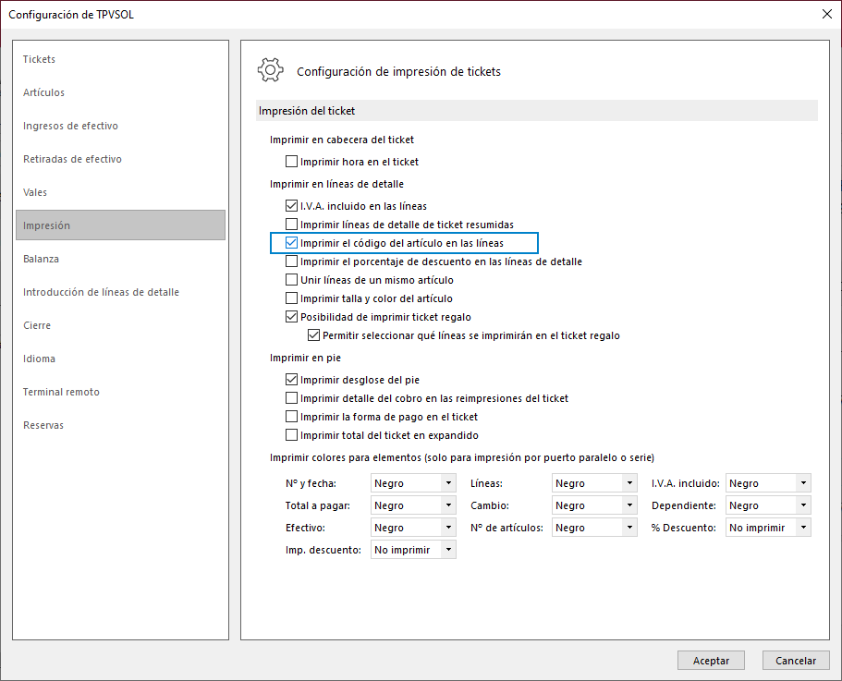Check Imprimir el porcentaje de descuento
Screen dimensions: 842x681
291,261
